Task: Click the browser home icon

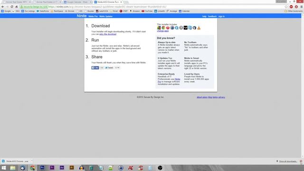Action: (x=17, y=7)
